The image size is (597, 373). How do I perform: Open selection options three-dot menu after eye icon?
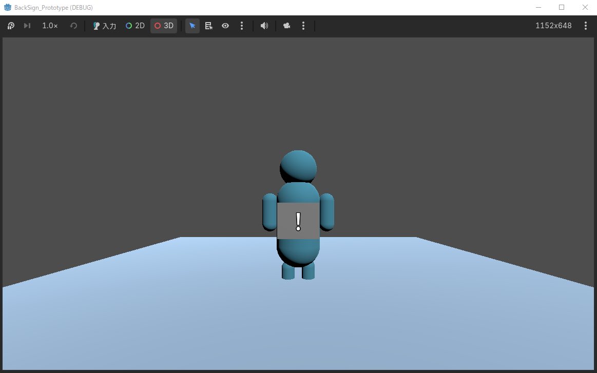[242, 26]
